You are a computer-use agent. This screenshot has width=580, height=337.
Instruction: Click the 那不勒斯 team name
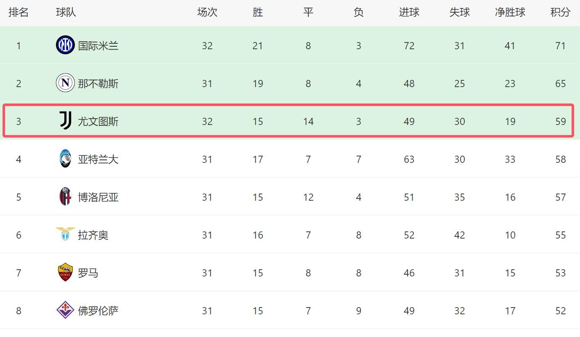coord(98,84)
